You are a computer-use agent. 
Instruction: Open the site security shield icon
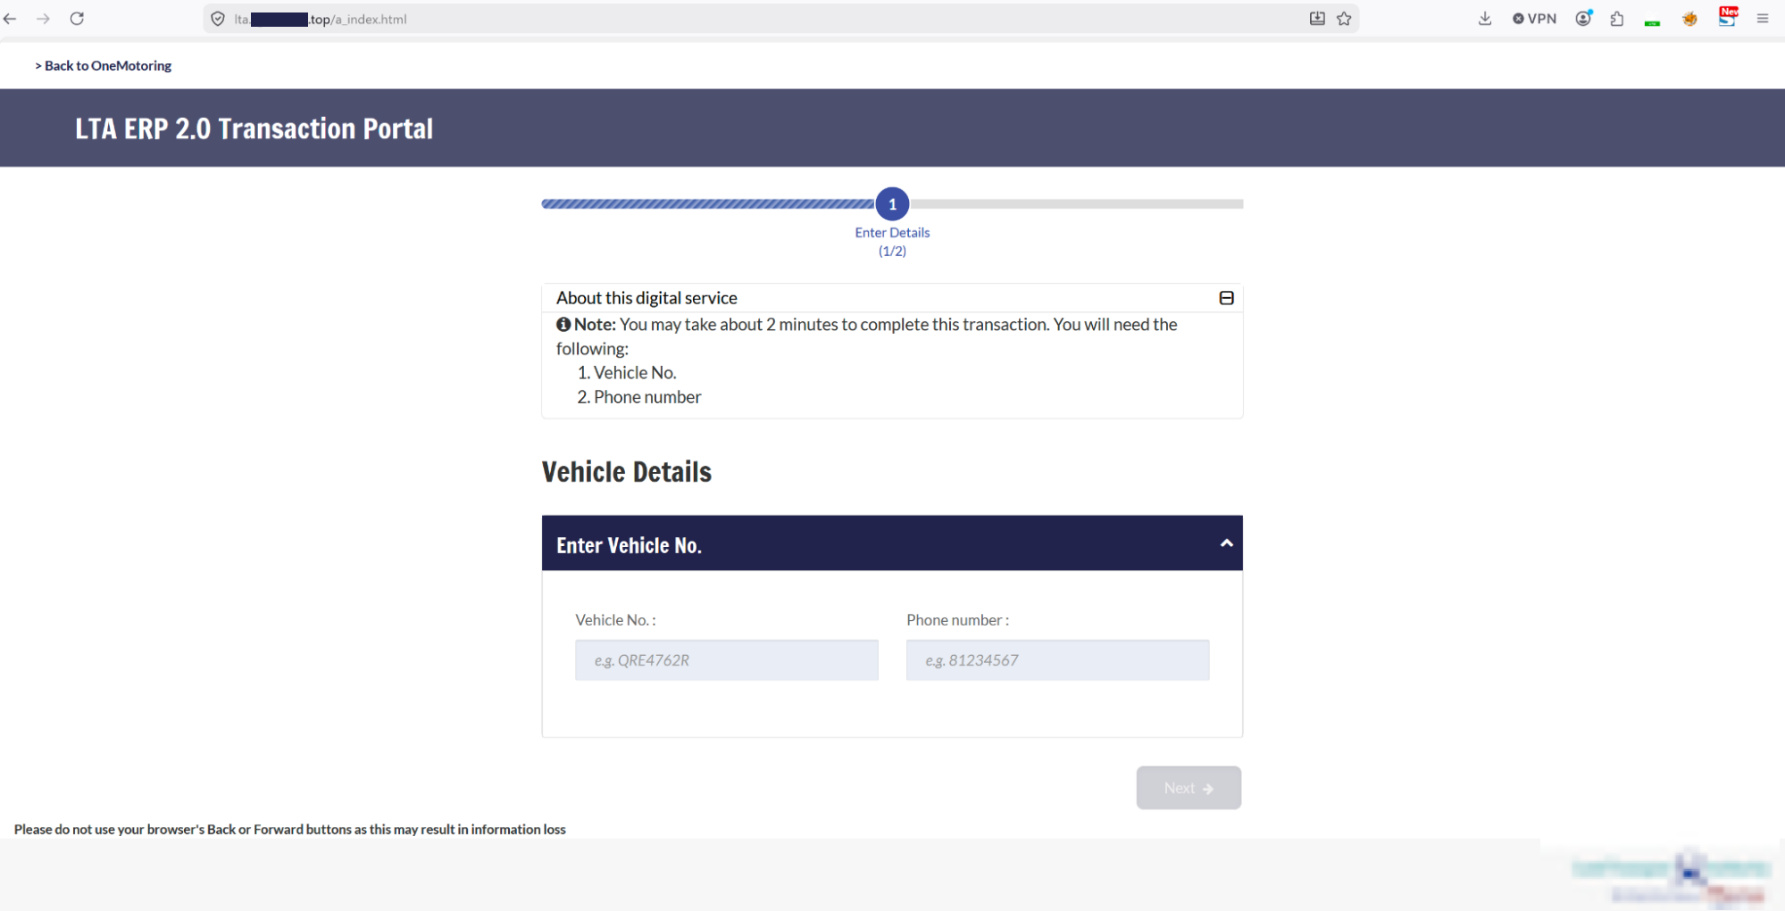(218, 19)
